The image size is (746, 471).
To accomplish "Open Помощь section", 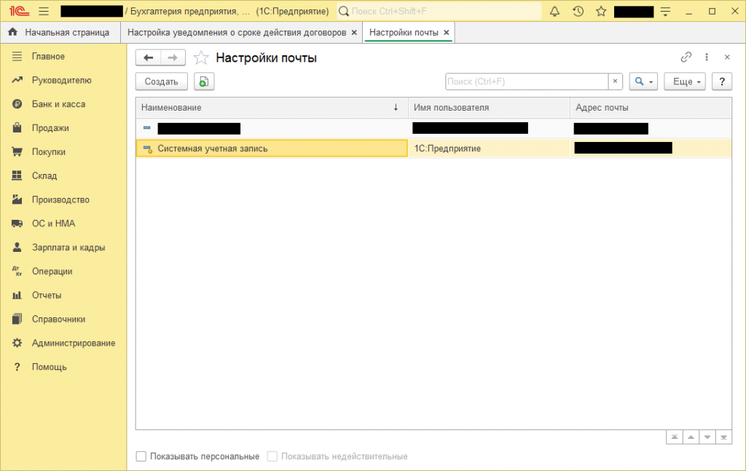I will click(x=49, y=367).
